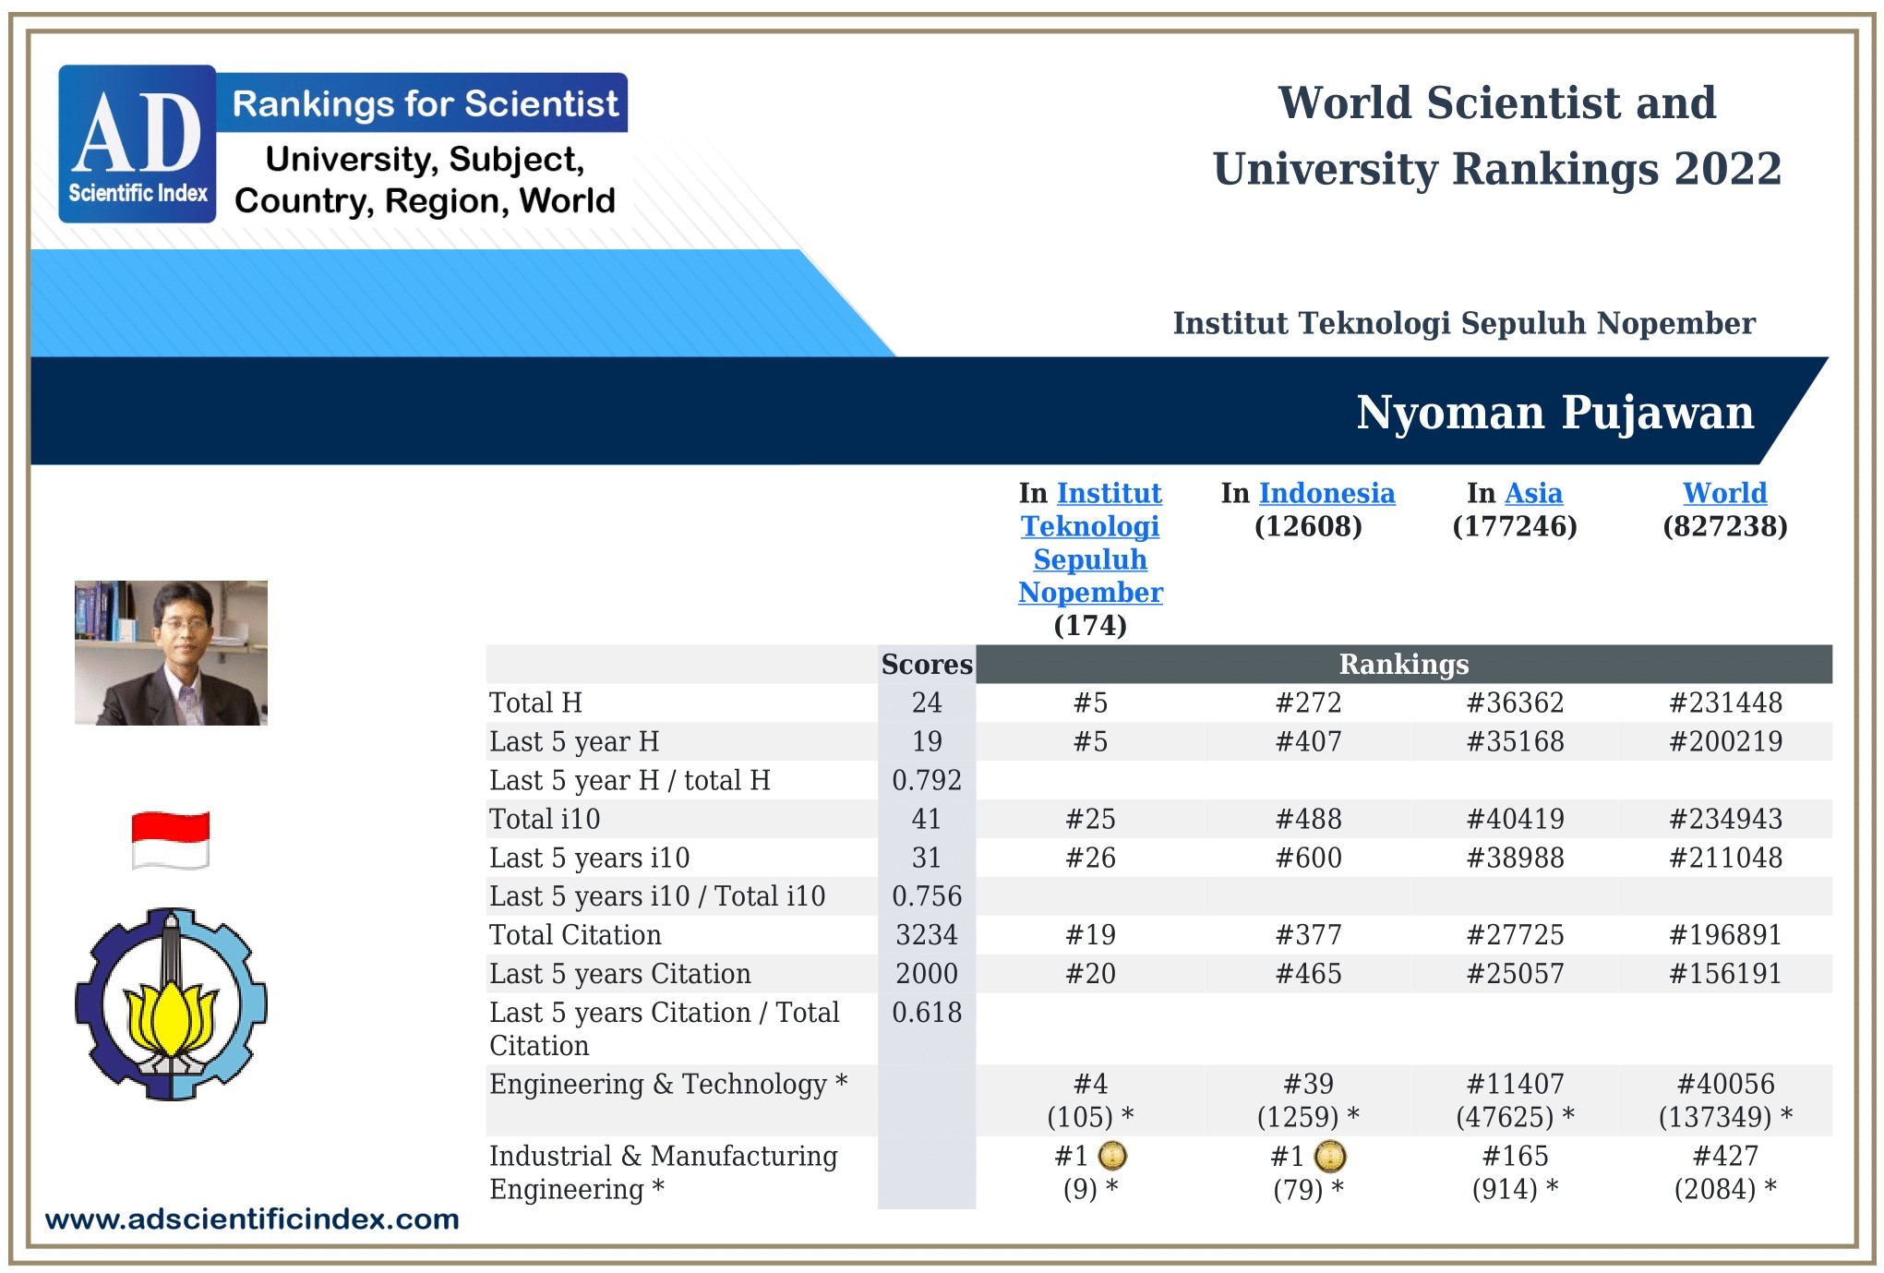Viewport: 1884px width, 1273px height.
Task: Open the Indonesia rankings link
Action: 1326,493
